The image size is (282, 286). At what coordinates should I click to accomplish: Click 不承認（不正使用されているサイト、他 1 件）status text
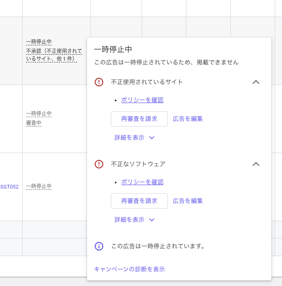click(54, 55)
